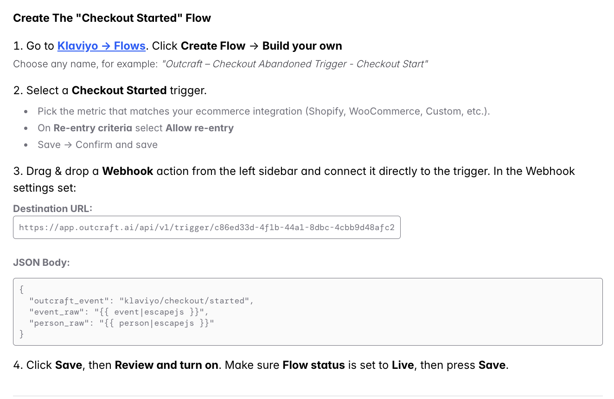This screenshot has width=614, height=399.
Task: Click bold "Checkout Started" in step 2
Action: [x=119, y=90]
